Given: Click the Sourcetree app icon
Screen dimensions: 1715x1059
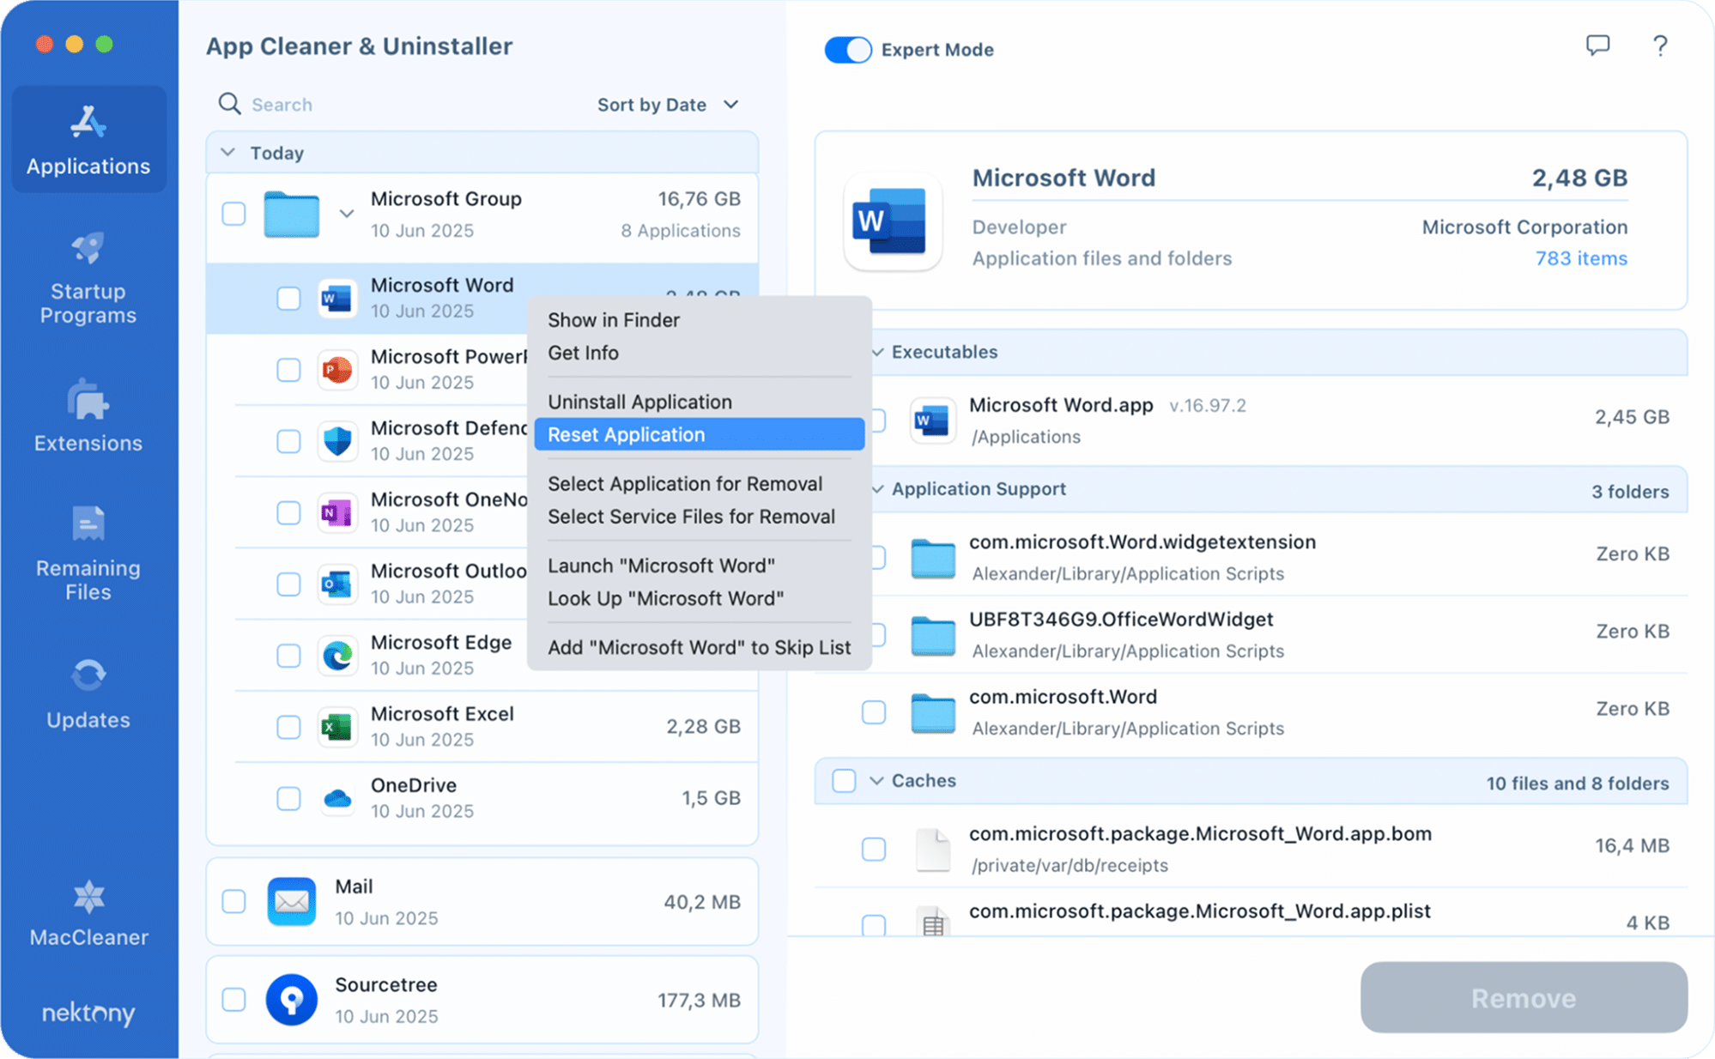Looking at the screenshot, I should [292, 999].
